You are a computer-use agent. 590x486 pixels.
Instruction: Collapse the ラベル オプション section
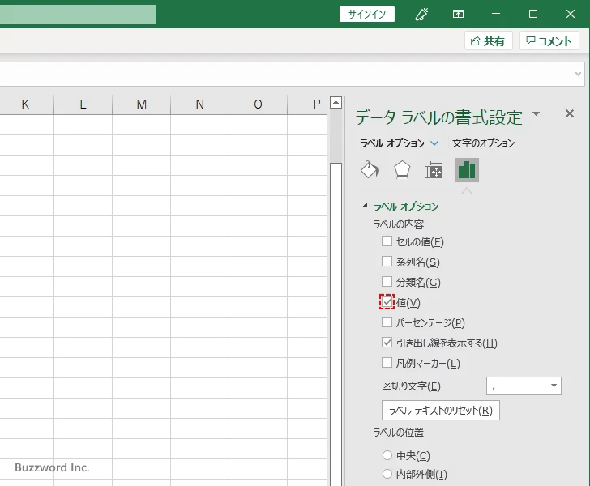coord(365,206)
